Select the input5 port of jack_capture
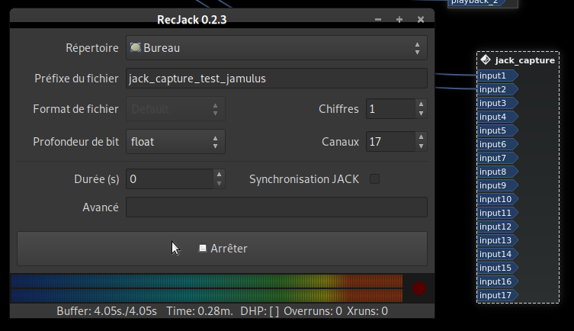 [498, 130]
